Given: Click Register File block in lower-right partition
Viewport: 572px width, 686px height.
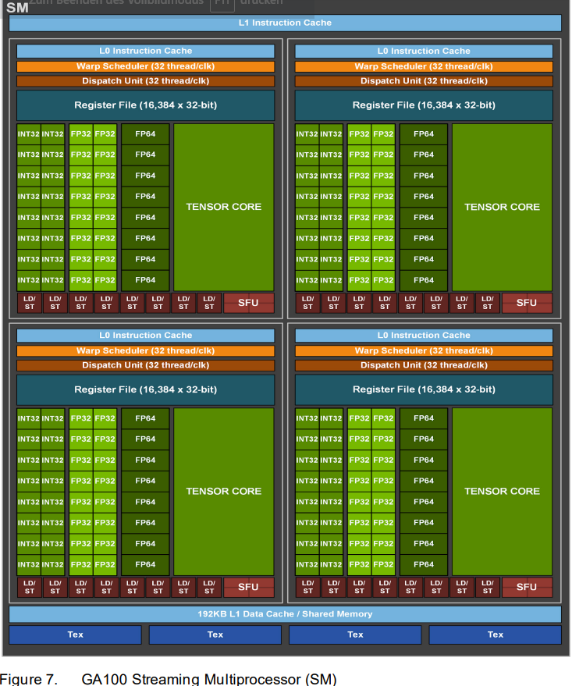Looking at the screenshot, I should click(424, 389).
